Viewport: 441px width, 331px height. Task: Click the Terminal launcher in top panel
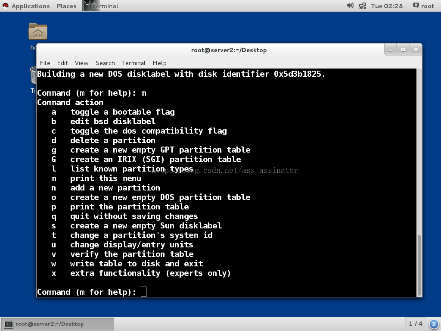(101, 6)
